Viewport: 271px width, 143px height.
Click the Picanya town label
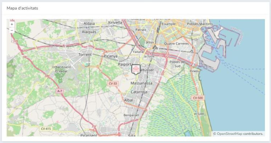pos(110,56)
